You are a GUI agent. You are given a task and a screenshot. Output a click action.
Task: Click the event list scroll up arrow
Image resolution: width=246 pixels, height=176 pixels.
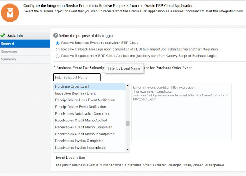point(128,85)
